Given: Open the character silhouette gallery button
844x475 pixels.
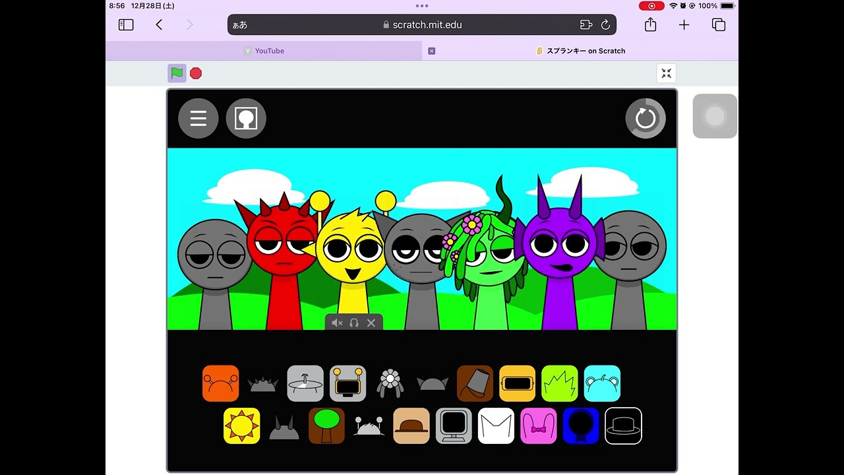Looking at the screenshot, I should click(x=246, y=119).
